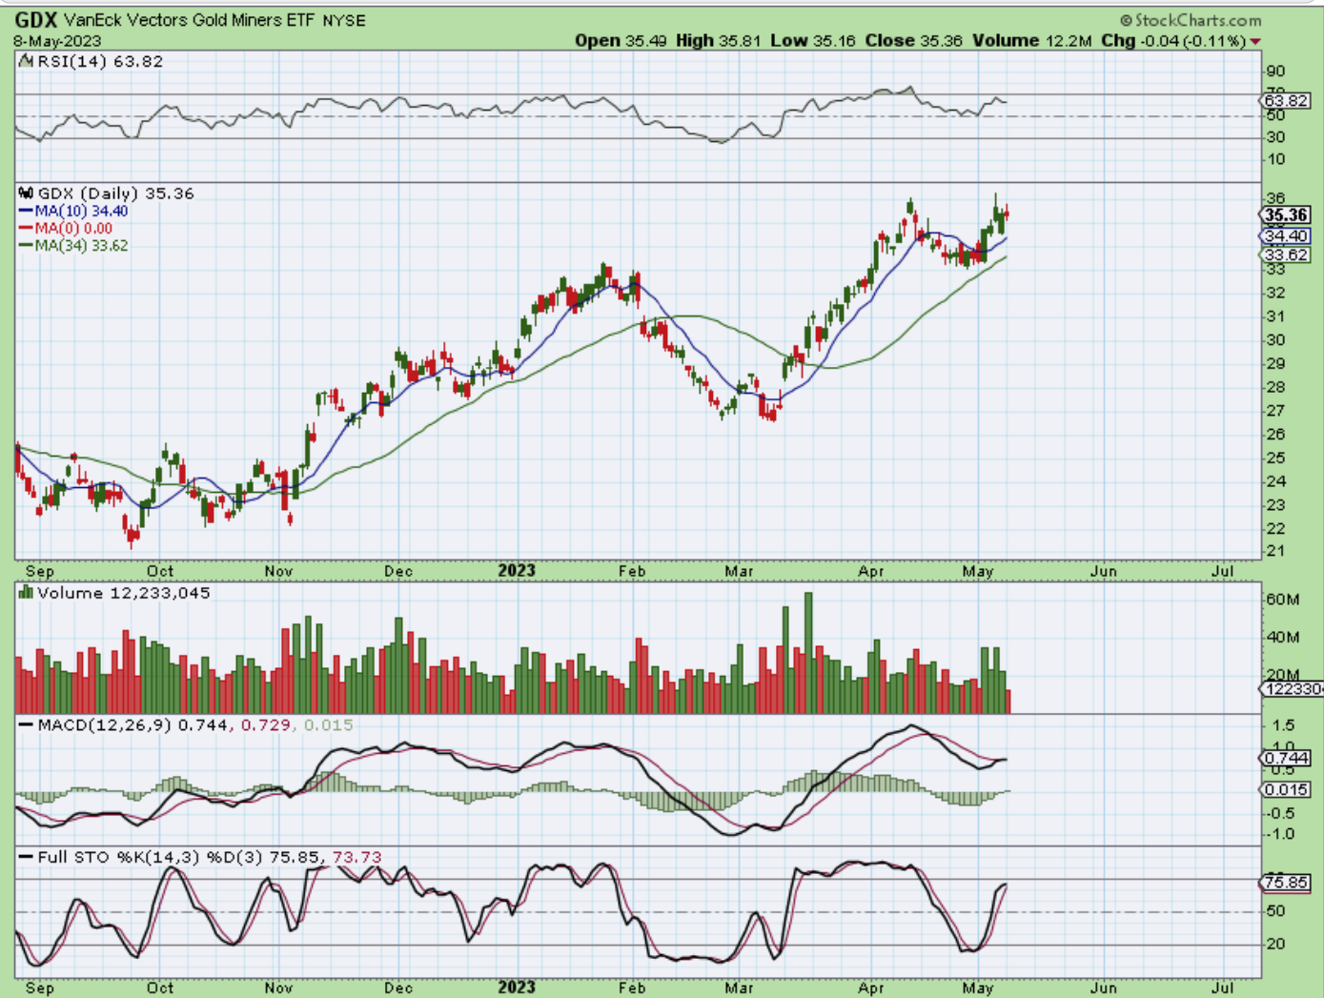
Task: Click Dec on the axis below price panel
Action: [398, 571]
